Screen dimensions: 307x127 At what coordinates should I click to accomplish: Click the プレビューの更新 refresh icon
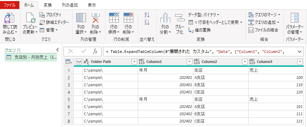pyautogui.click(x=31, y=18)
